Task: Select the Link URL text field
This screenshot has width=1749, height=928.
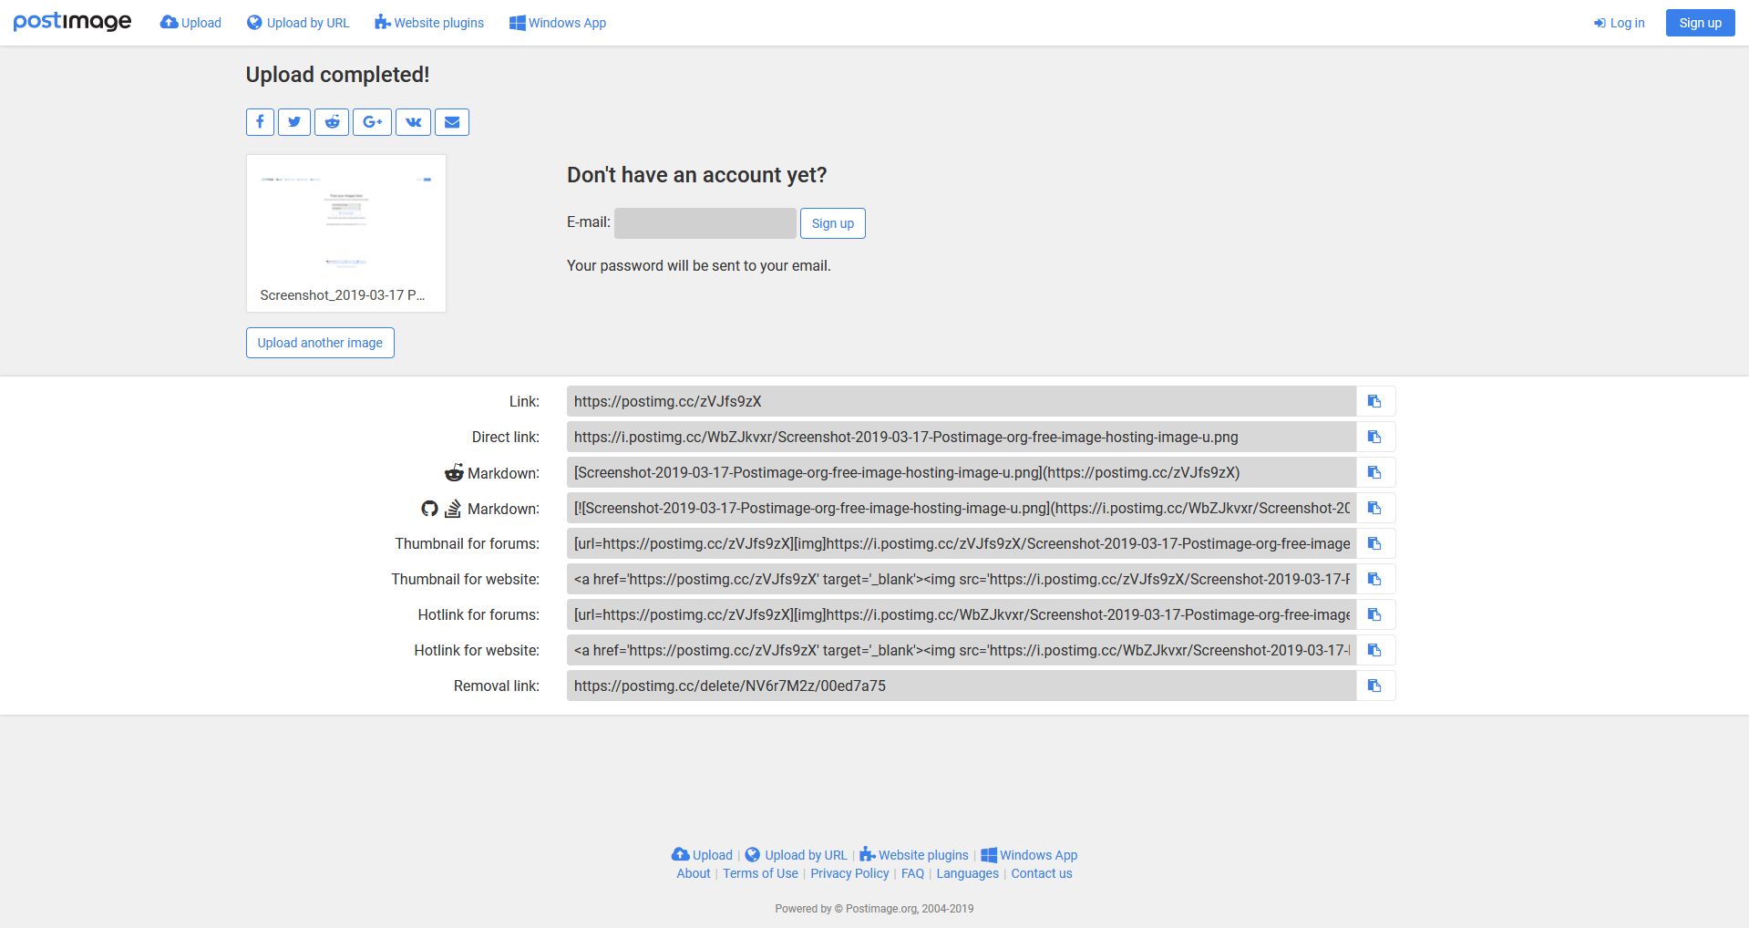Action: [x=962, y=401]
